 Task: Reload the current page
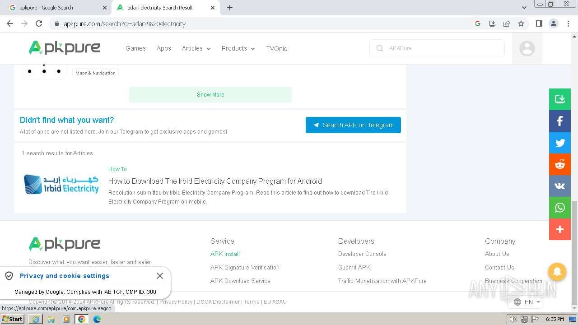click(39, 23)
